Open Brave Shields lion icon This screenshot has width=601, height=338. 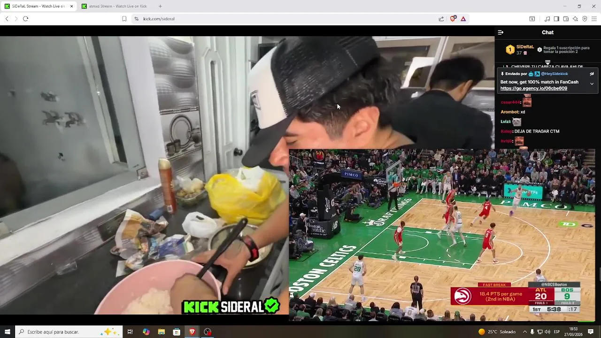click(x=453, y=19)
